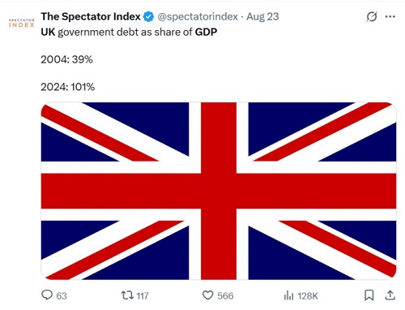Click The Spectator Index display name
This screenshot has height=310, width=405.
click(x=91, y=16)
